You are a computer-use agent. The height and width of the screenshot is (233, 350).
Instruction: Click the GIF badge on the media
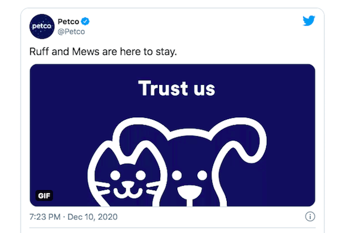[x=44, y=195]
